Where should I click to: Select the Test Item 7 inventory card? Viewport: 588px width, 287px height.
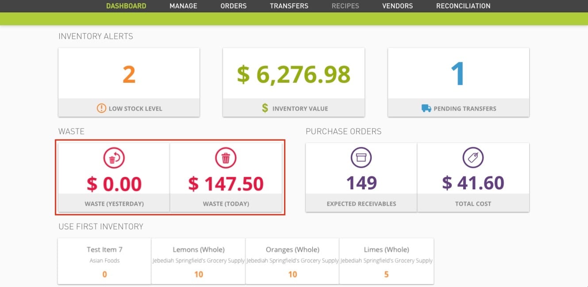pyautogui.click(x=104, y=261)
